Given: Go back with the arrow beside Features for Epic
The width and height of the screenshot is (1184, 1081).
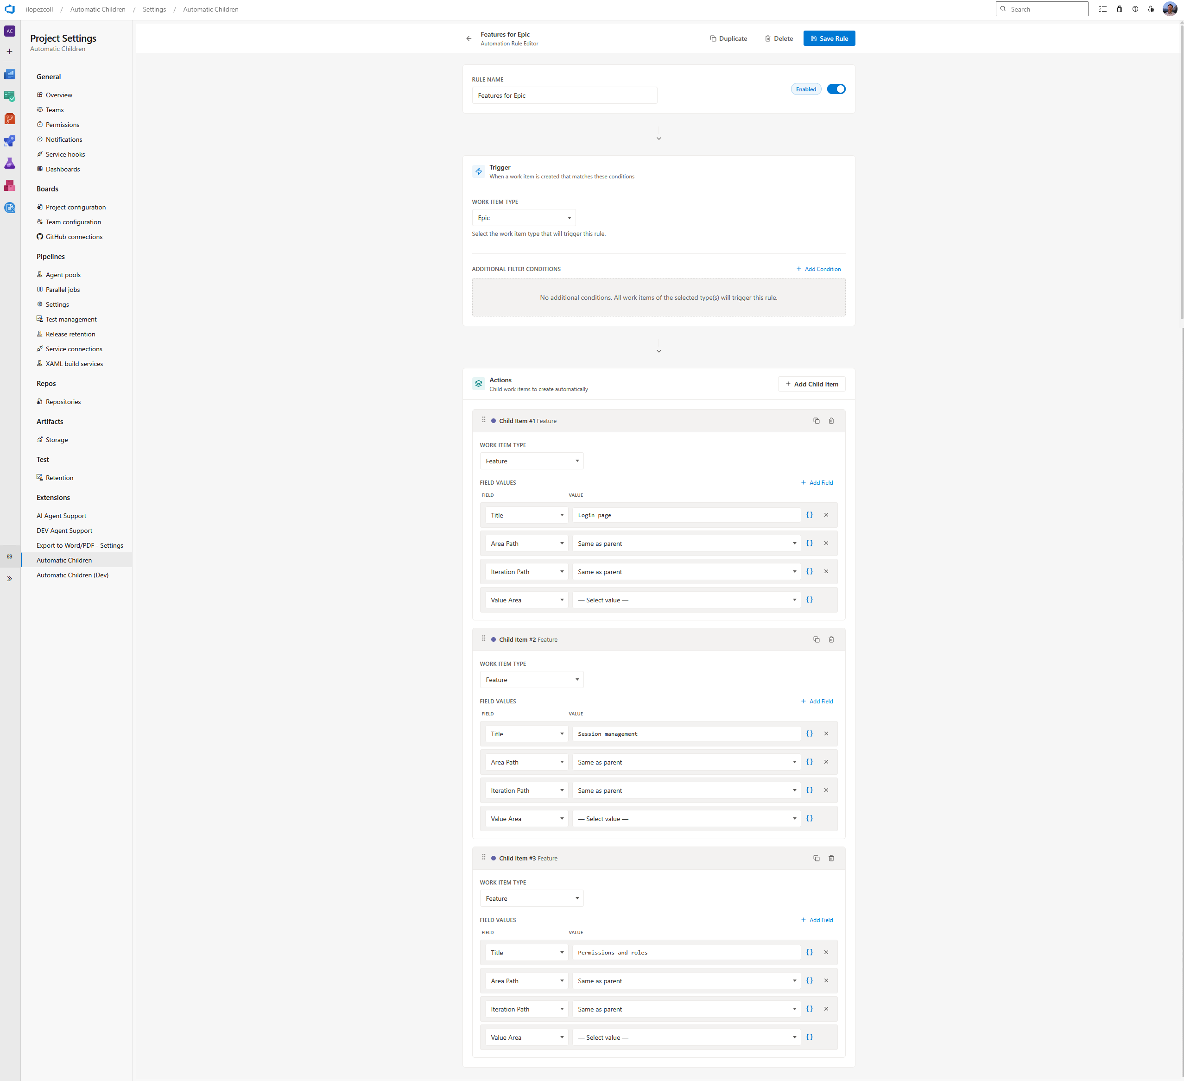Looking at the screenshot, I should (468, 38).
